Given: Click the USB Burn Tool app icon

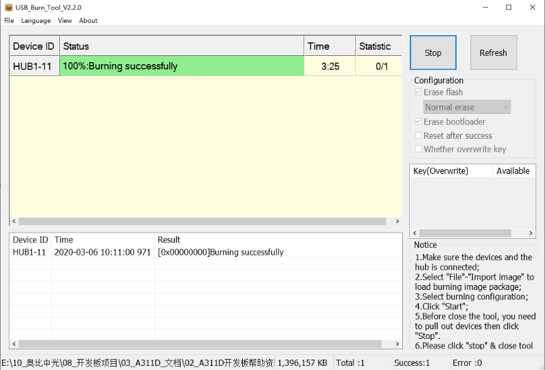Looking at the screenshot, I should (8, 8).
